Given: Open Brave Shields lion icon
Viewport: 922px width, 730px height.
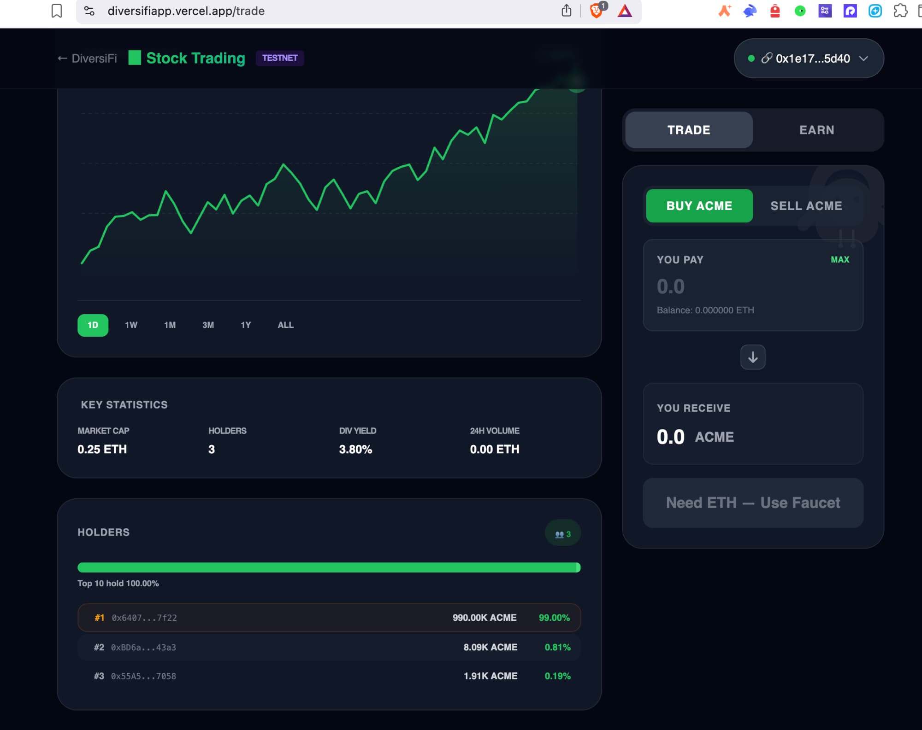Looking at the screenshot, I should point(597,11).
